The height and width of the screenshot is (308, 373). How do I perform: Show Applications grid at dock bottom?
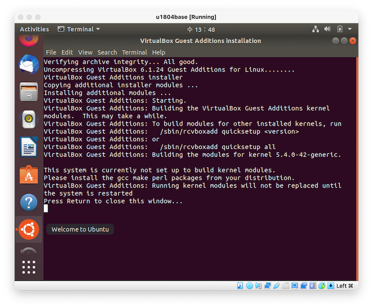point(29,267)
